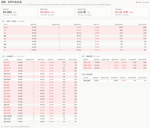Select the UB row label
150x128 pixels.
[4, 50]
